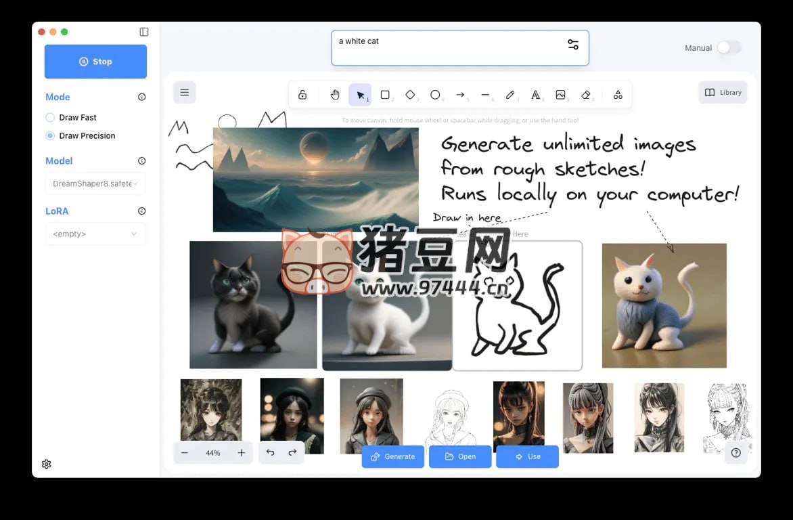This screenshot has height=520, width=793.
Task: Open prompt settings sliders icon
Action: pos(573,45)
